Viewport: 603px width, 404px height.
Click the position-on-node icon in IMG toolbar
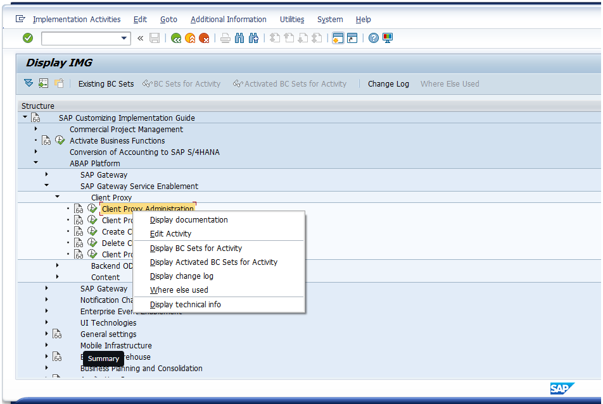click(x=44, y=83)
